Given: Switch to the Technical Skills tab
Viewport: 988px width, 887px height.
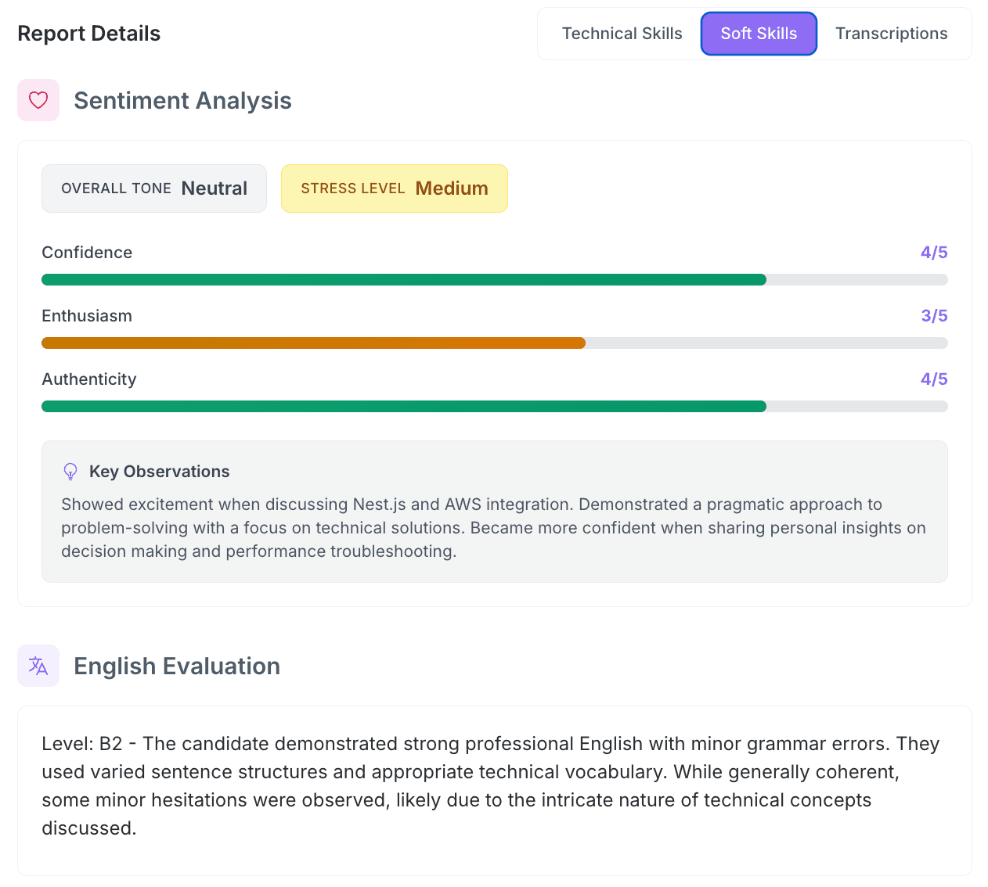Looking at the screenshot, I should (622, 34).
